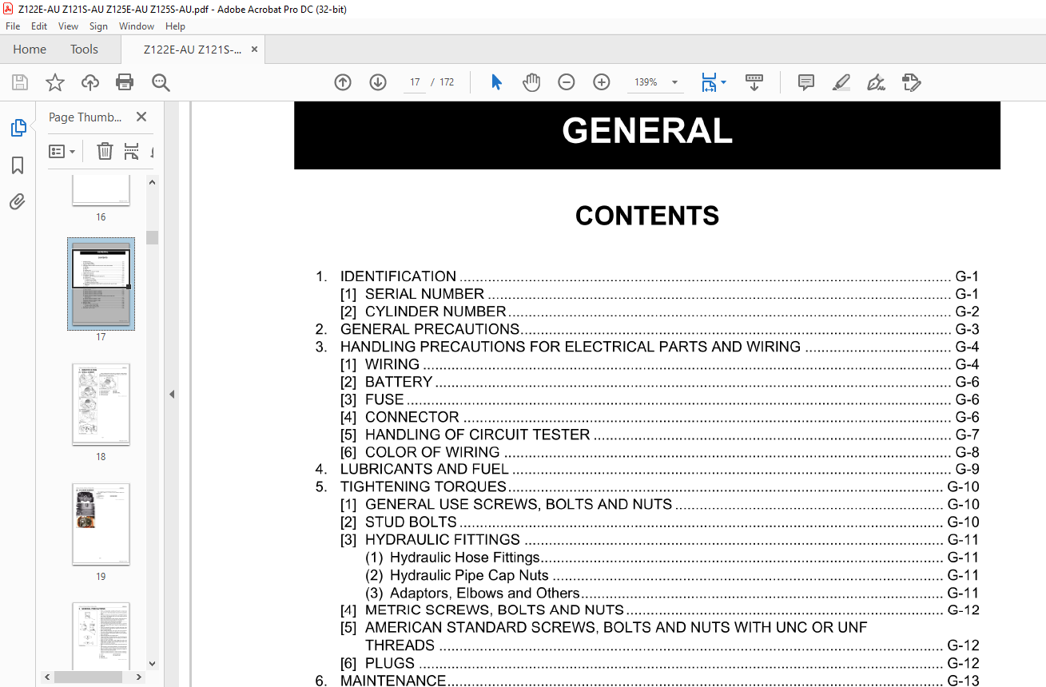Open the stamp/share tool icon

911,82
